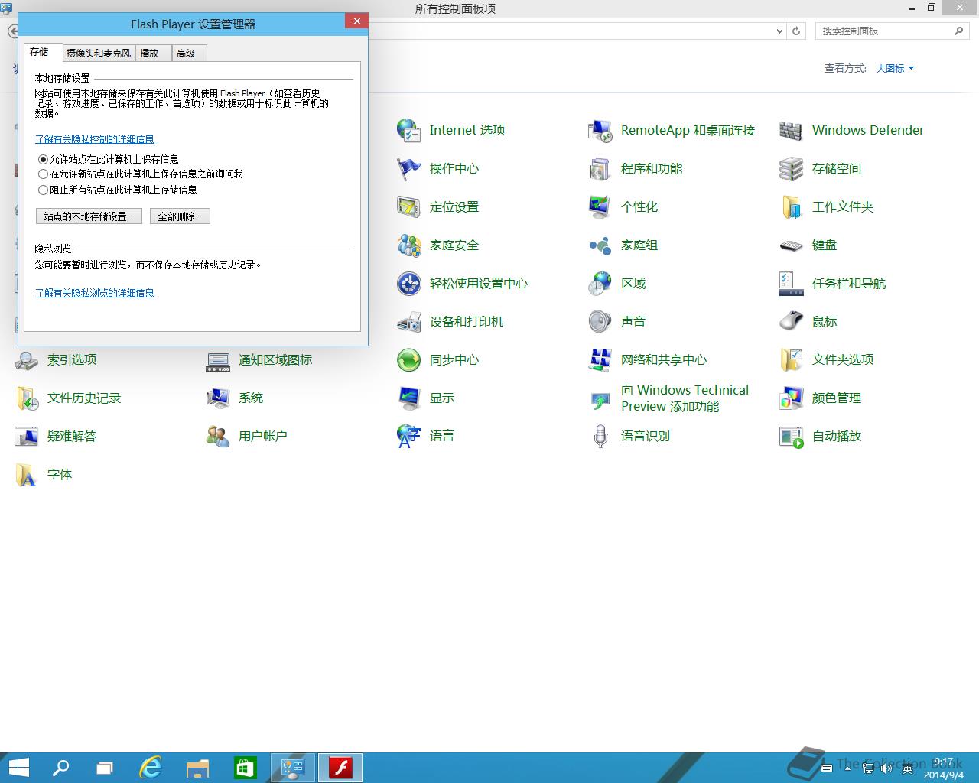Select 阻止所有站点在此计算机上存储信息 radio
The width and height of the screenshot is (979, 783).
(x=43, y=190)
